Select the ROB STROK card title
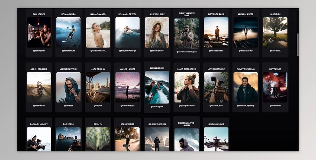The width and height of the screenshot is (316, 160). (68, 124)
